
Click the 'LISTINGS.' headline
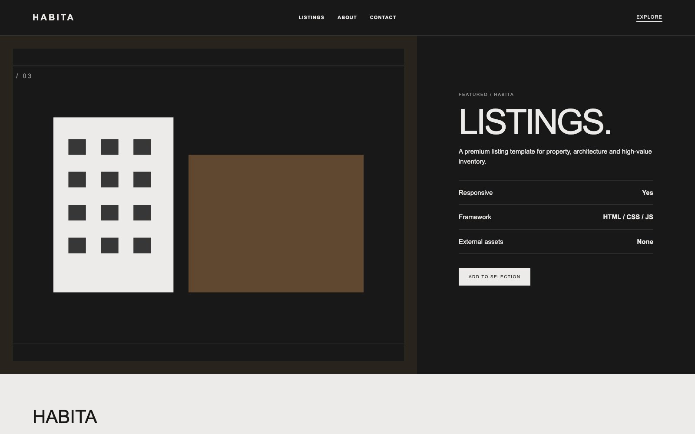[x=535, y=122]
